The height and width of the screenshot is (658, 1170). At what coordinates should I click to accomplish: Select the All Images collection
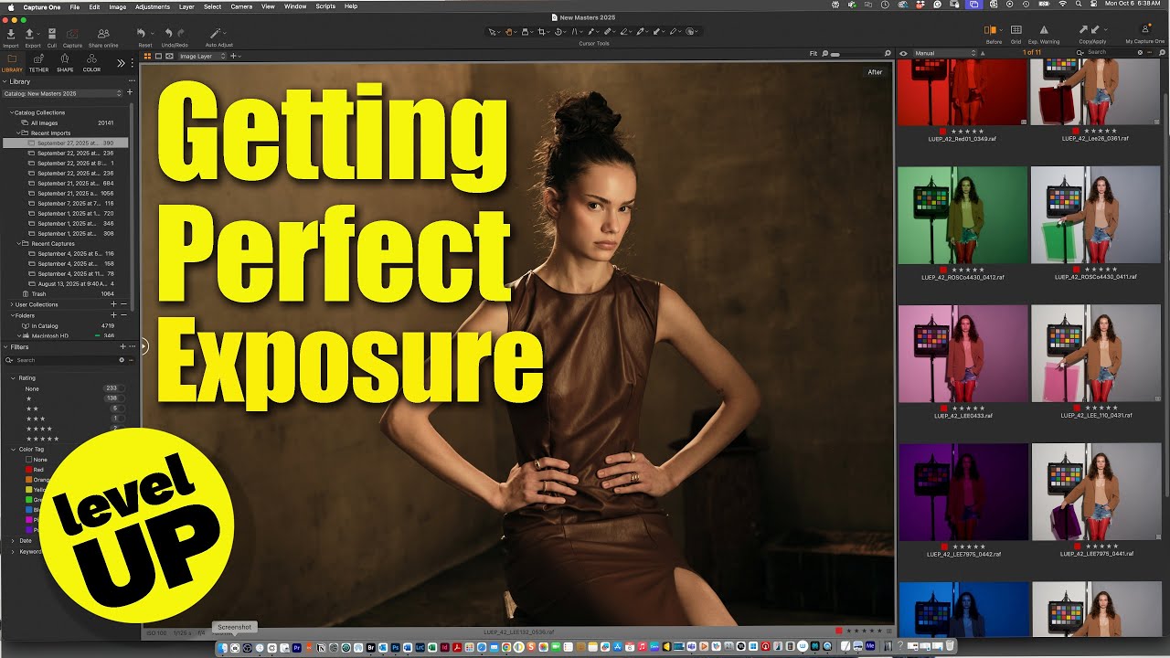click(x=44, y=122)
